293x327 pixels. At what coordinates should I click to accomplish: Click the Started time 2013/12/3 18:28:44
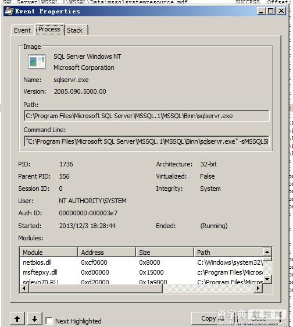87,226
